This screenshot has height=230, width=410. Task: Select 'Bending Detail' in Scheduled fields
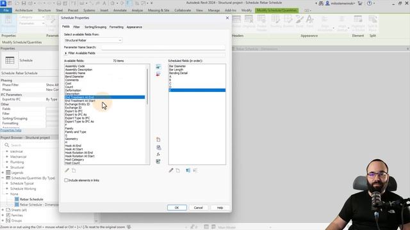click(x=178, y=73)
